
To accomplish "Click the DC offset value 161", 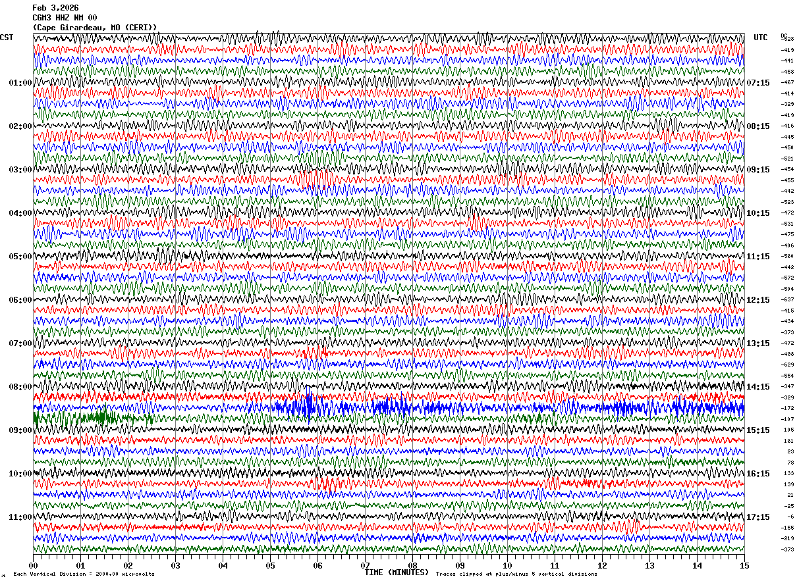I will point(788,441).
